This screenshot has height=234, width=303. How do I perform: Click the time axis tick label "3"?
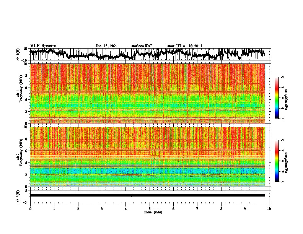pyautogui.click(x=102, y=209)
